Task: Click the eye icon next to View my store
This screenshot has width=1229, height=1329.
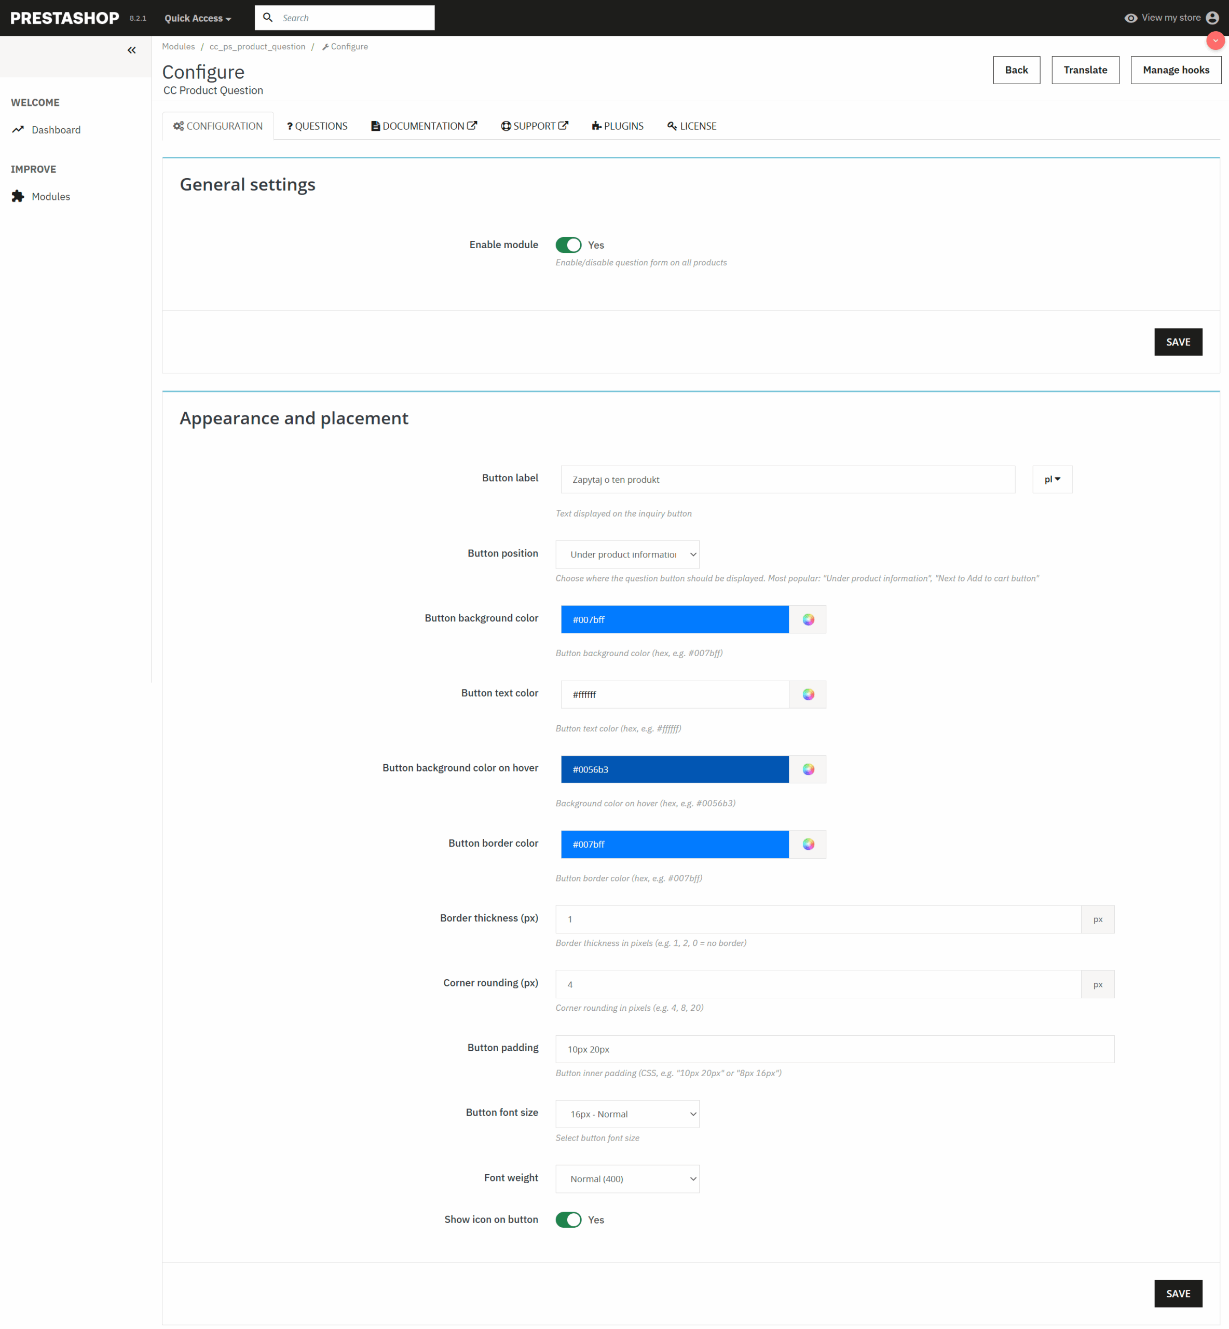Action: pos(1130,17)
